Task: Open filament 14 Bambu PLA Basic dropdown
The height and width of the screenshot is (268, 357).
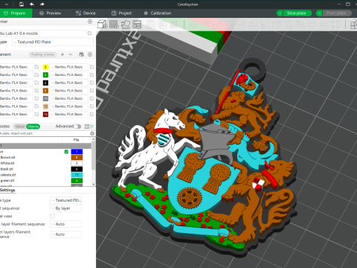Action: [x=68, y=114]
